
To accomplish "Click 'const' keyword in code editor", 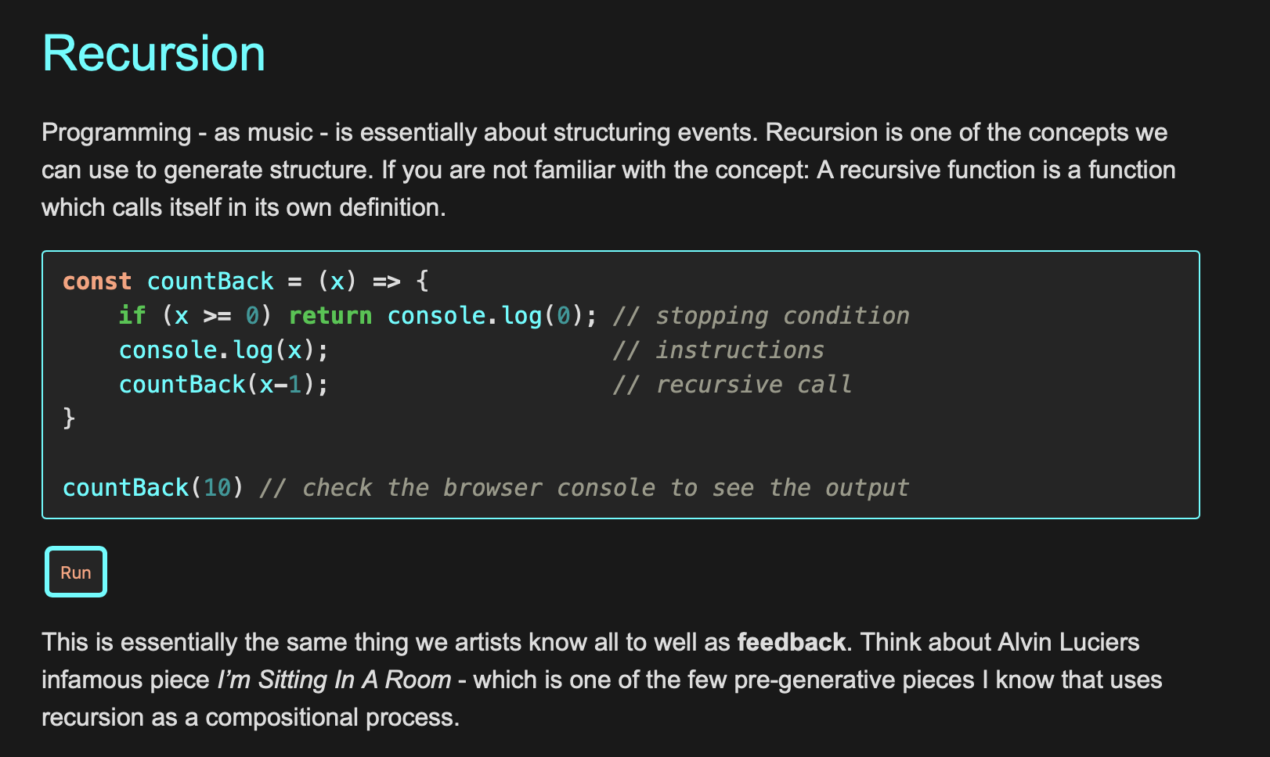I will 97,281.
